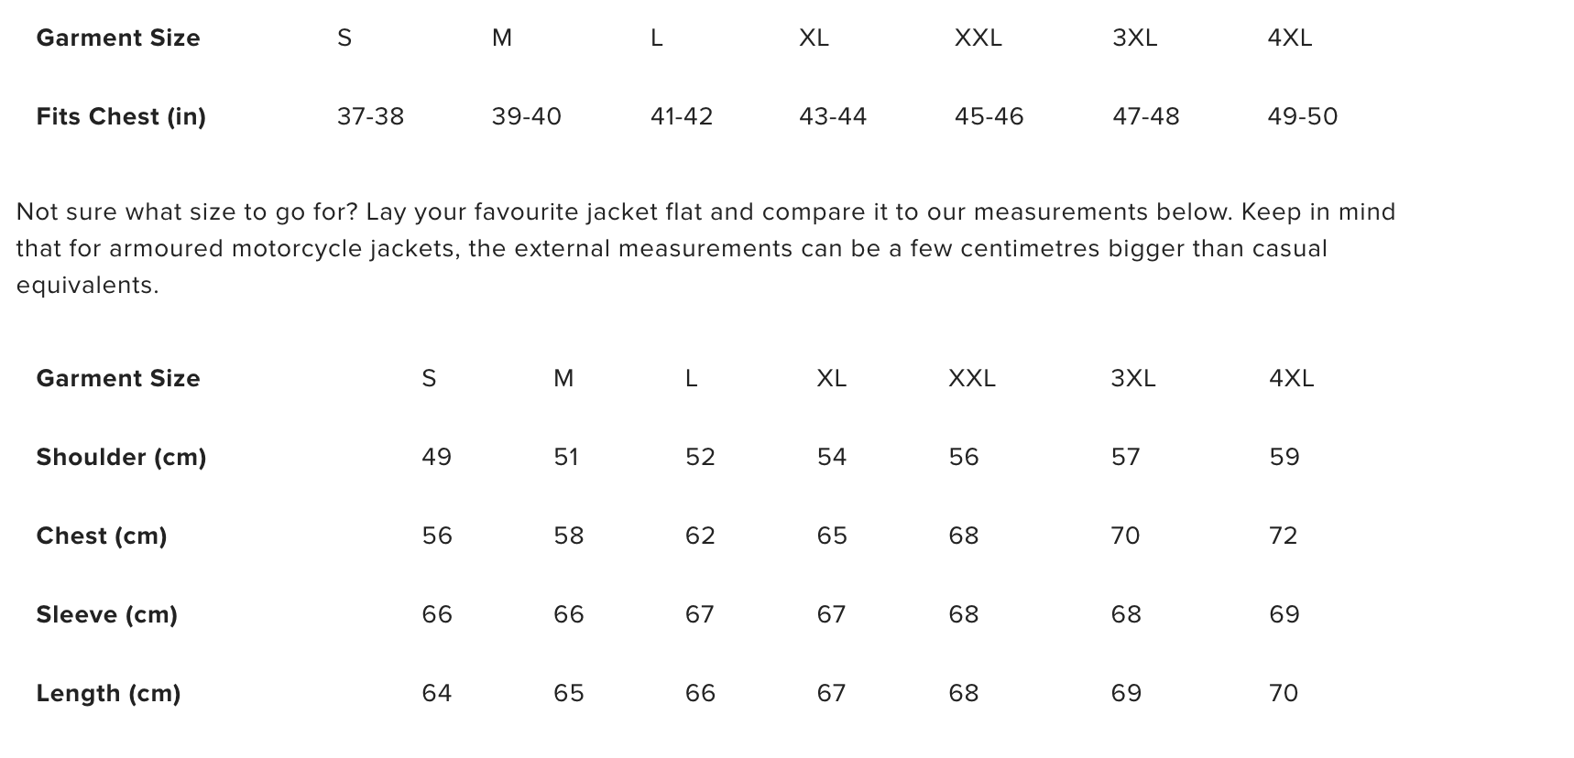Image resolution: width=1574 pixels, height=758 pixels.
Task: Click the 39-40 chest range for size M
Action: (x=526, y=116)
